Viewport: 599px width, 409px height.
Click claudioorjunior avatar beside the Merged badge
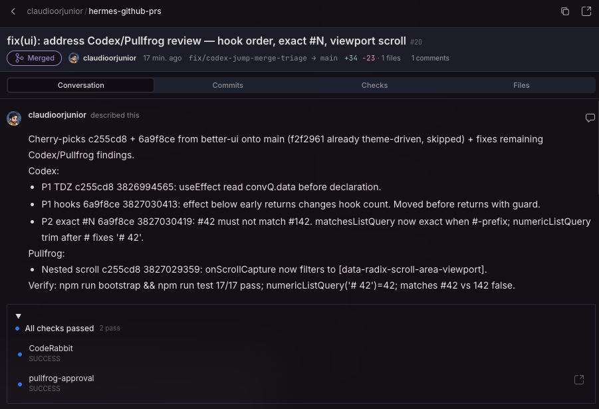click(74, 58)
